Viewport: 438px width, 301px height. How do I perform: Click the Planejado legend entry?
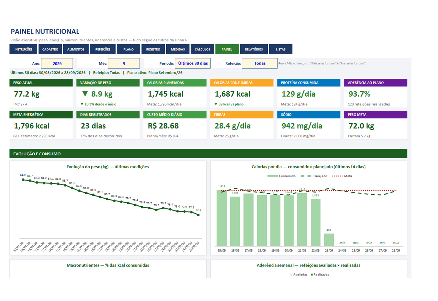[314, 176]
